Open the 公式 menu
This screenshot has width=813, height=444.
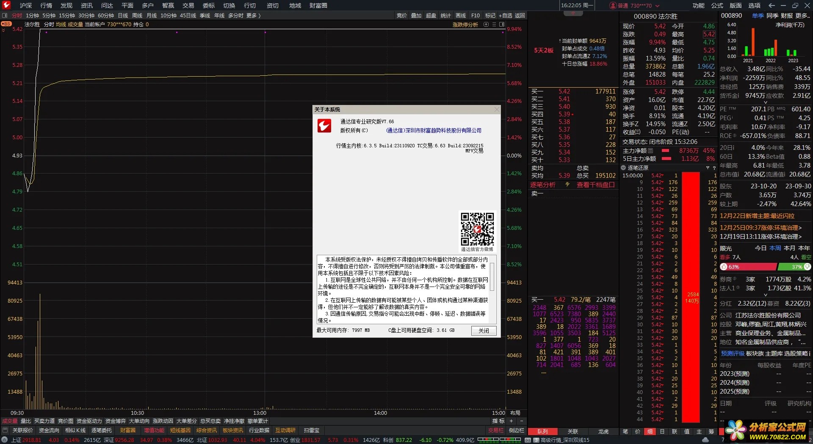point(717,6)
